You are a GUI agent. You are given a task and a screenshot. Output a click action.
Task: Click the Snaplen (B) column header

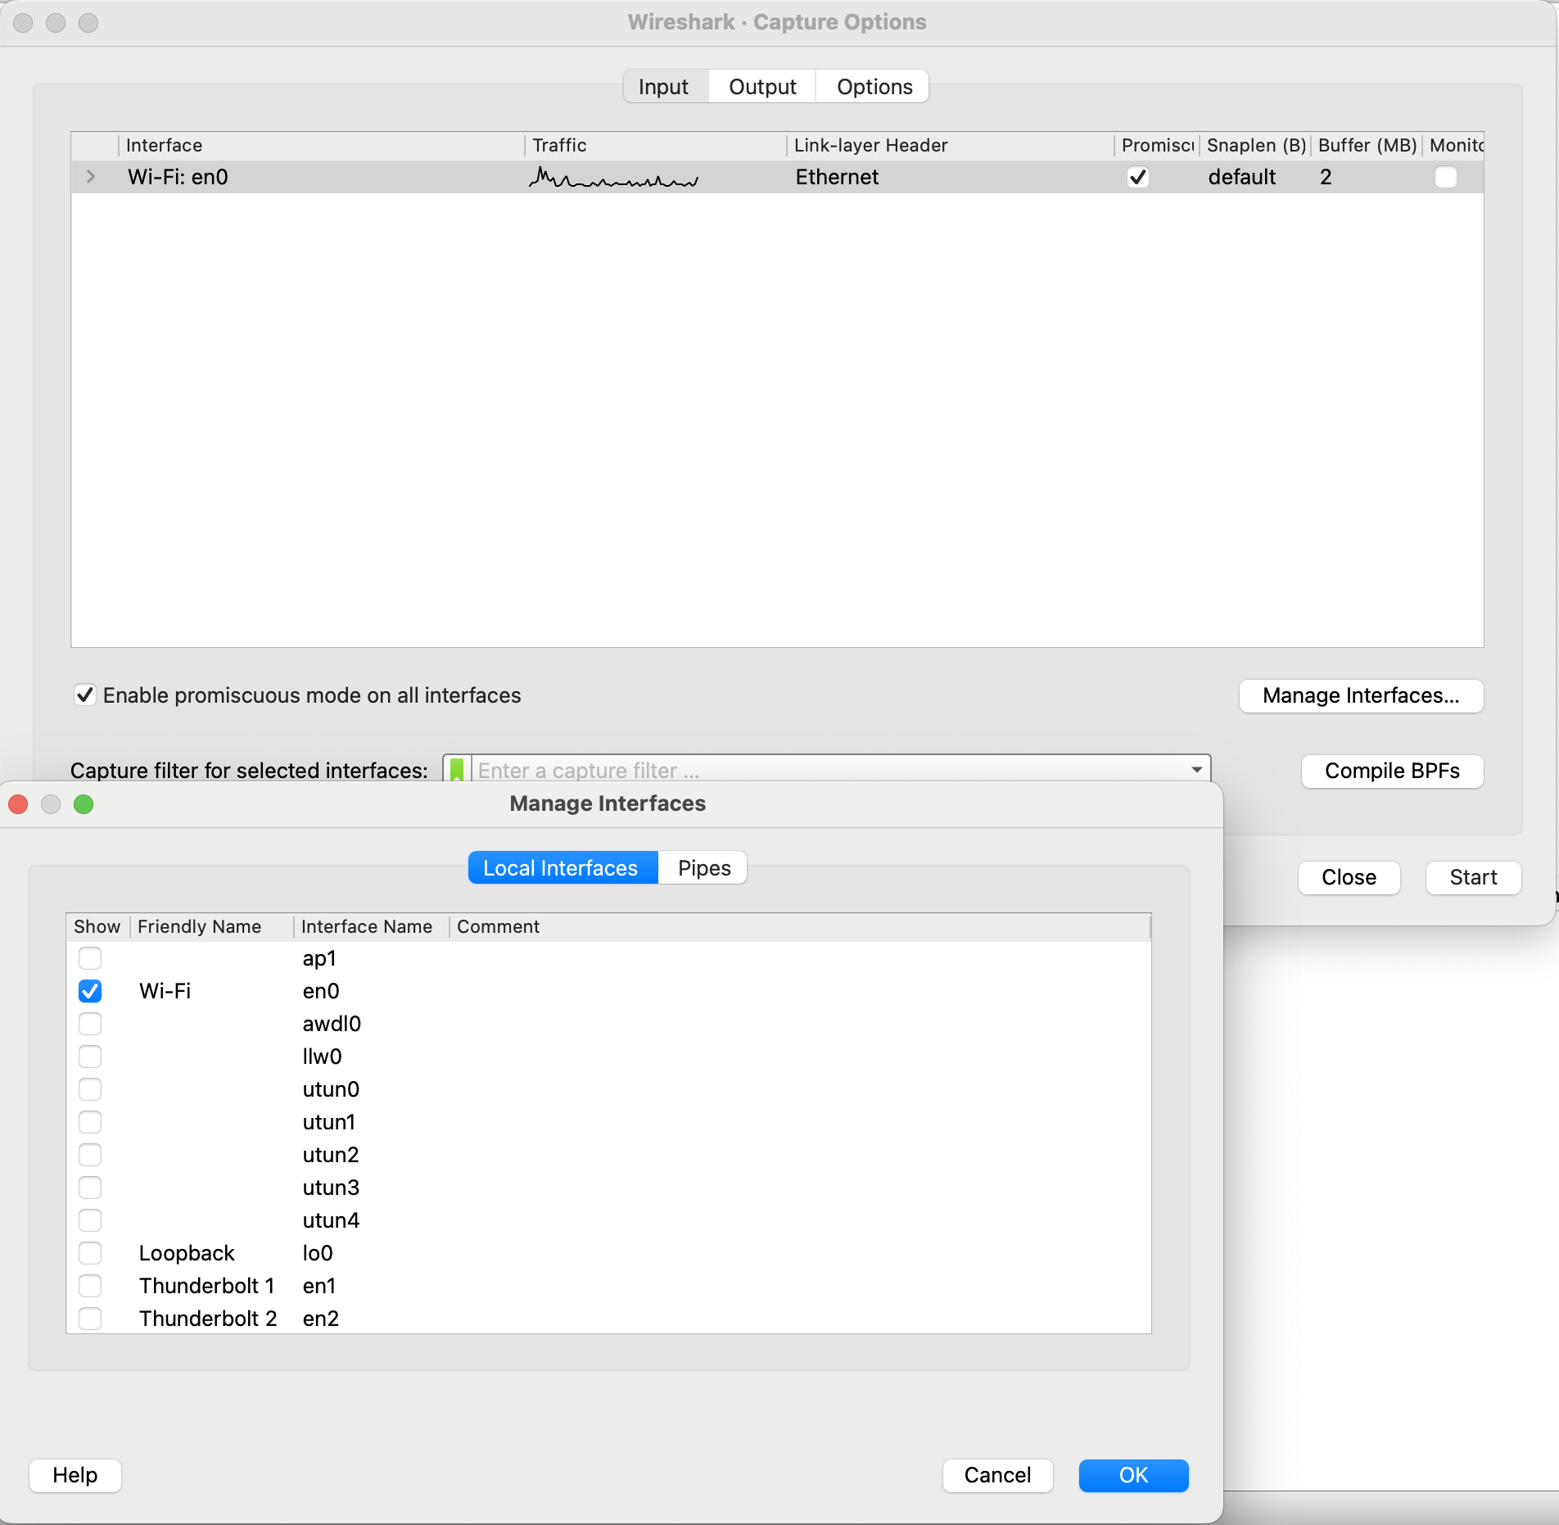click(x=1256, y=146)
